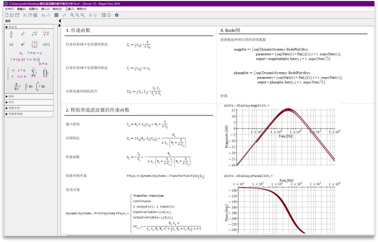Click the '4. Bode图' section heading

230,30
